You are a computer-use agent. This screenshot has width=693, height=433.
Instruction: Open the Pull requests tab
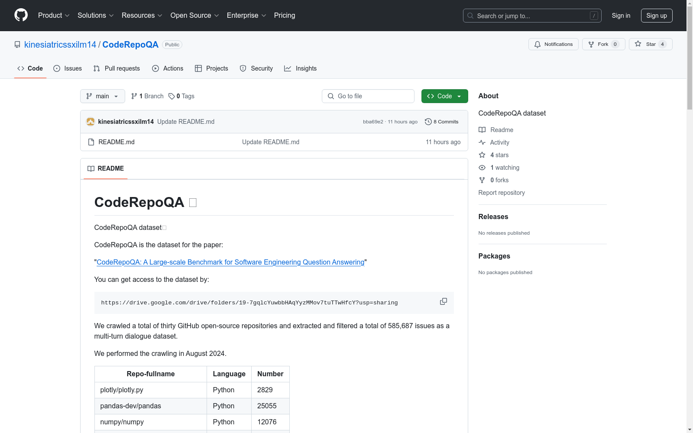click(x=117, y=68)
